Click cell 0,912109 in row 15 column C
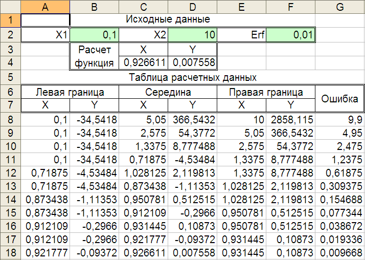This screenshot has height=260, width=365. coord(143,212)
